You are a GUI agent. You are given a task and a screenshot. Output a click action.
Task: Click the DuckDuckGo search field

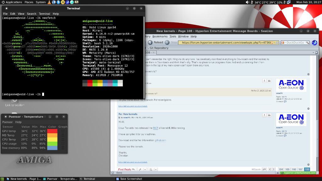[x=295, y=43]
